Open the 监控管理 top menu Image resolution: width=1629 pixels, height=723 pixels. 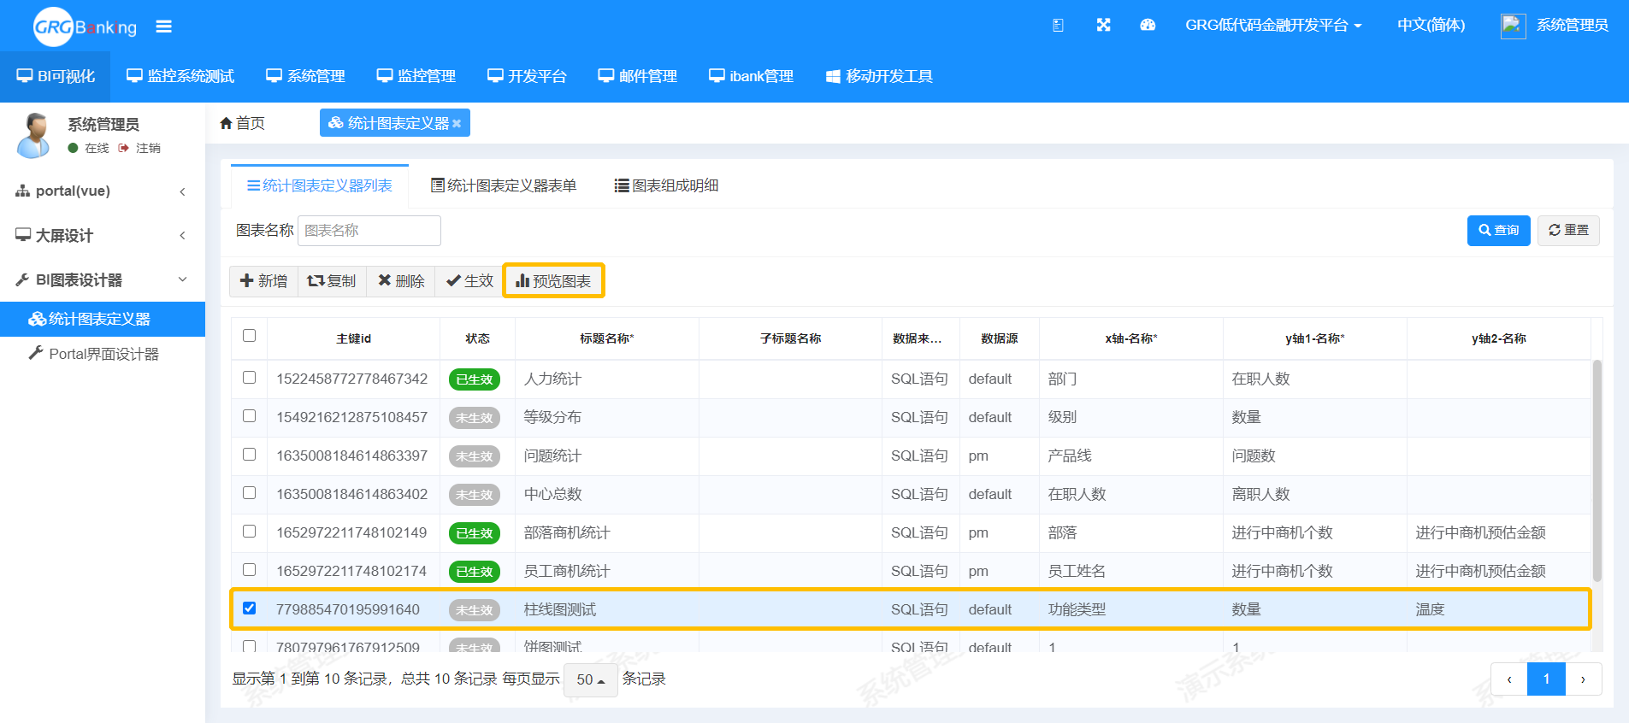tap(416, 76)
